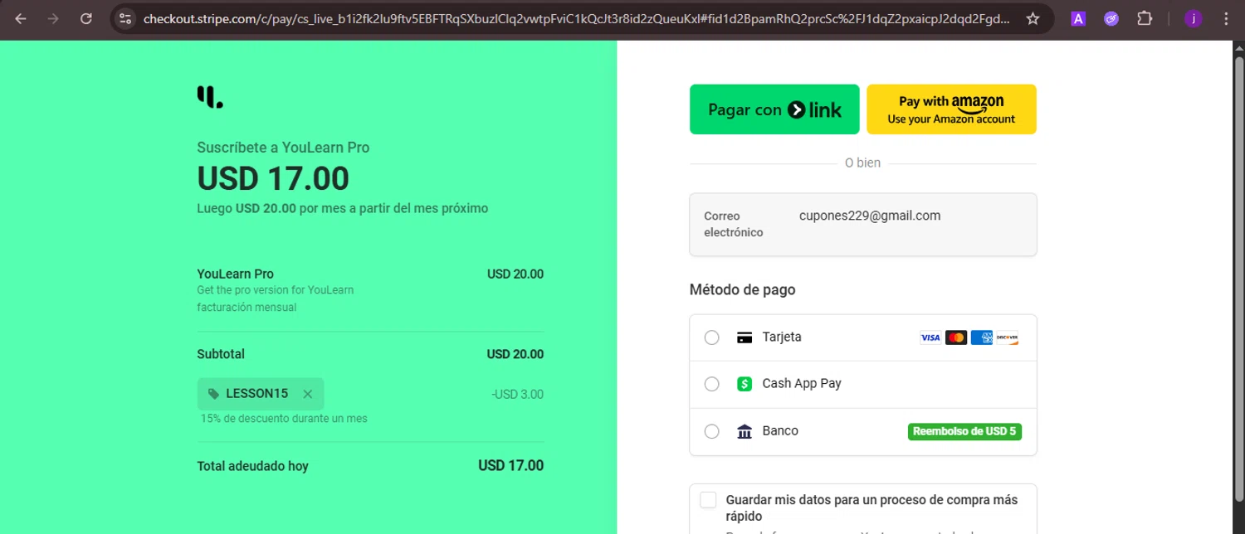Viewport: 1245px width, 534px height.
Task: Check 'Guardar mis datos' checkbox
Action: (708, 500)
